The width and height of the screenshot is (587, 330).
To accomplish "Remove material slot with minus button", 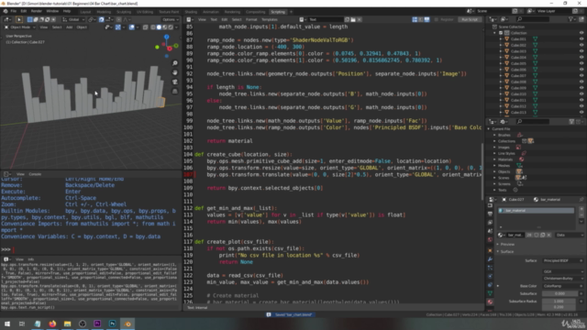I will (x=581, y=215).
